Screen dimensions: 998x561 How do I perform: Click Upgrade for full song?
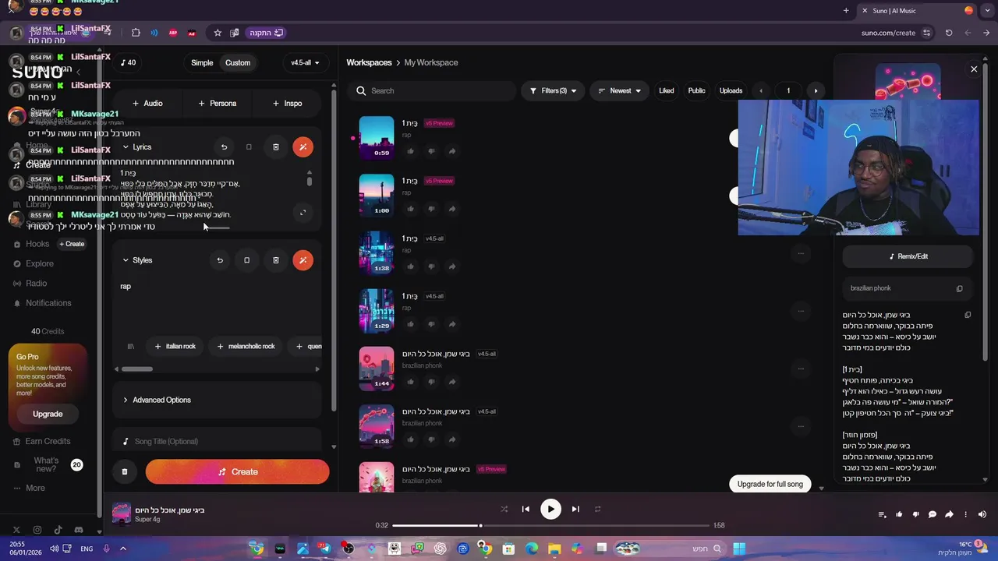(x=770, y=484)
